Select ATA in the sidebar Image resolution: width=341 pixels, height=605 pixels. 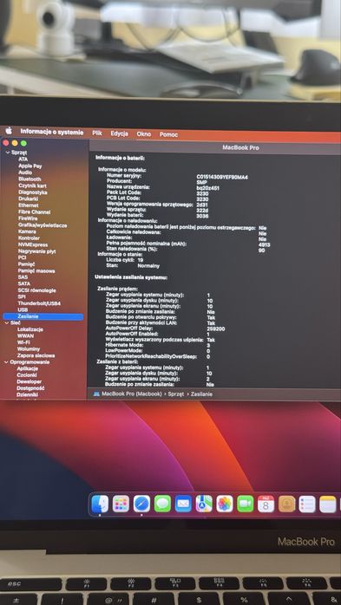pyautogui.click(x=23, y=159)
